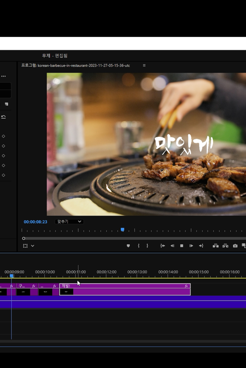The height and width of the screenshot is (368, 246).
Task: Toggle the fifth keyframe diamond in the left panel
Action: tap(4, 175)
